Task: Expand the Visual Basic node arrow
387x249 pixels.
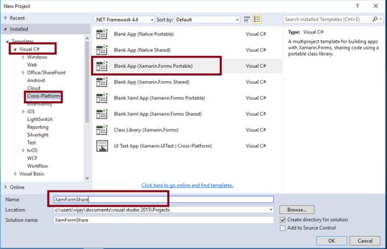Action: tap(15, 174)
